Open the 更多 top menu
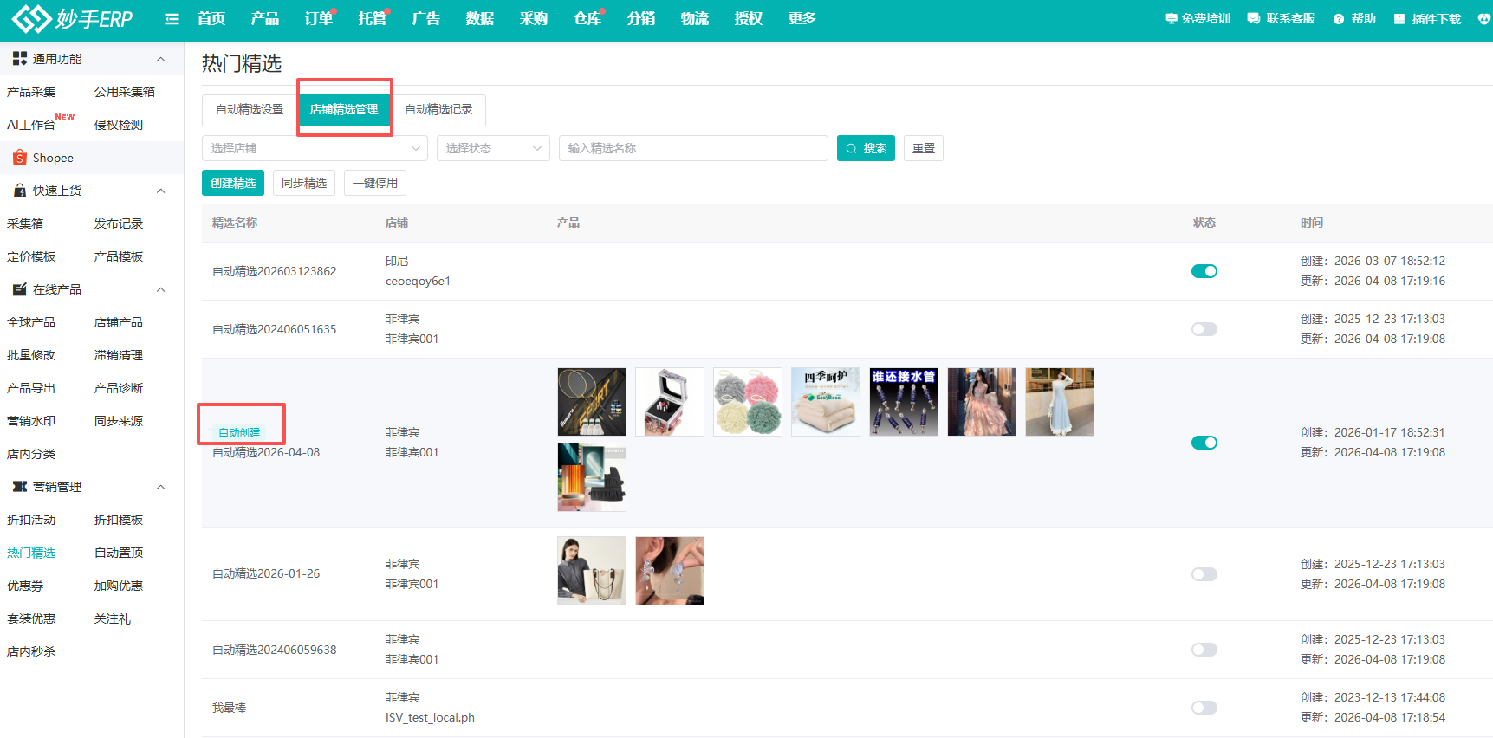The image size is (1493, 738). [x=802, y=18]
